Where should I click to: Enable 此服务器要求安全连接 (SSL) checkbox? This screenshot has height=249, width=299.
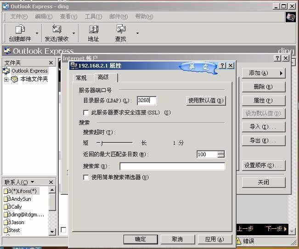[x=86, y=113]
